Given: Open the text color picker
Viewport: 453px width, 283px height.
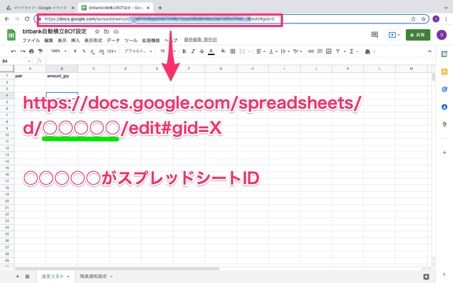Looking at the screenshot, I should pyautogui.click(x=211, y=51).
